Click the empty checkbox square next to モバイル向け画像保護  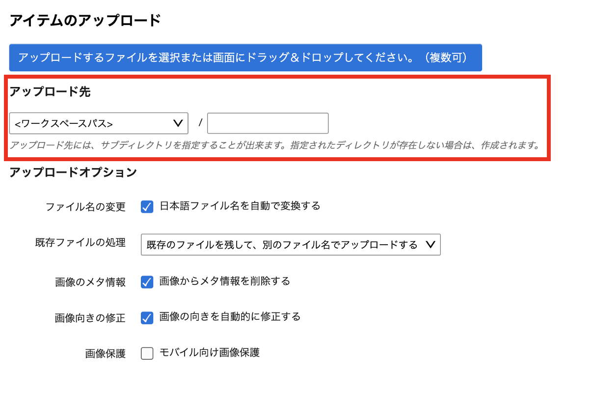[x=147, y=353]
